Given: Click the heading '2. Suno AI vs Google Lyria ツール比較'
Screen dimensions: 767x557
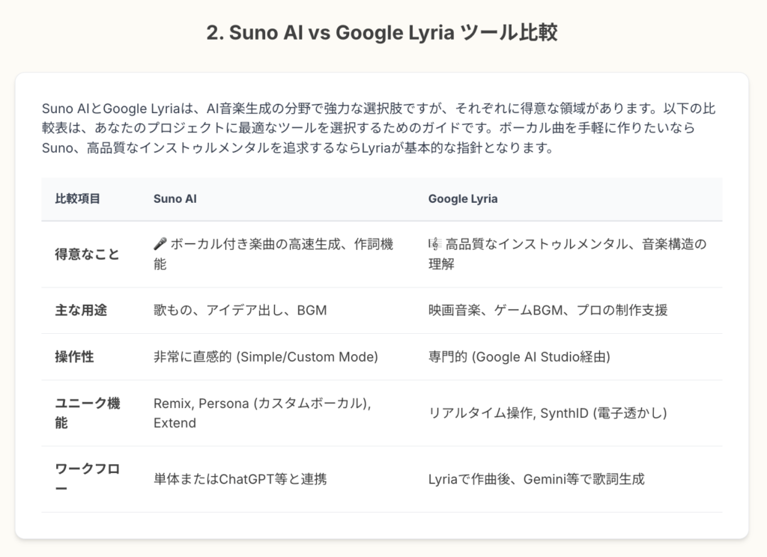Looking at the screenshot, I should [382, 33].
